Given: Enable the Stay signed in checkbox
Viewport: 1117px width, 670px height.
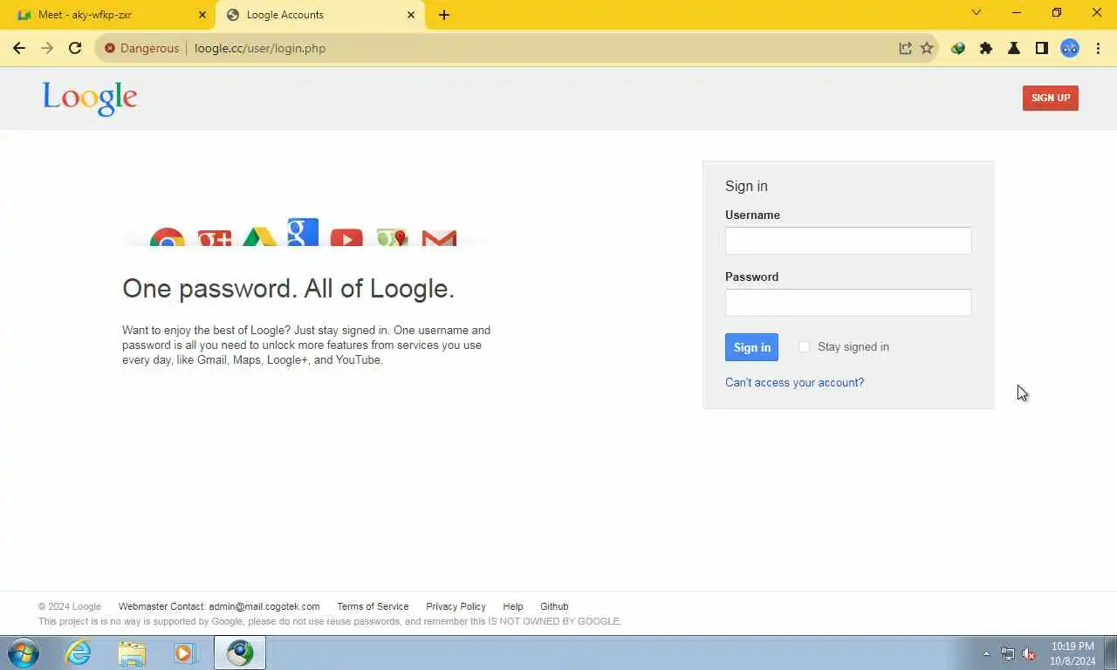Looking at the screenshot, I should point(804,347).
